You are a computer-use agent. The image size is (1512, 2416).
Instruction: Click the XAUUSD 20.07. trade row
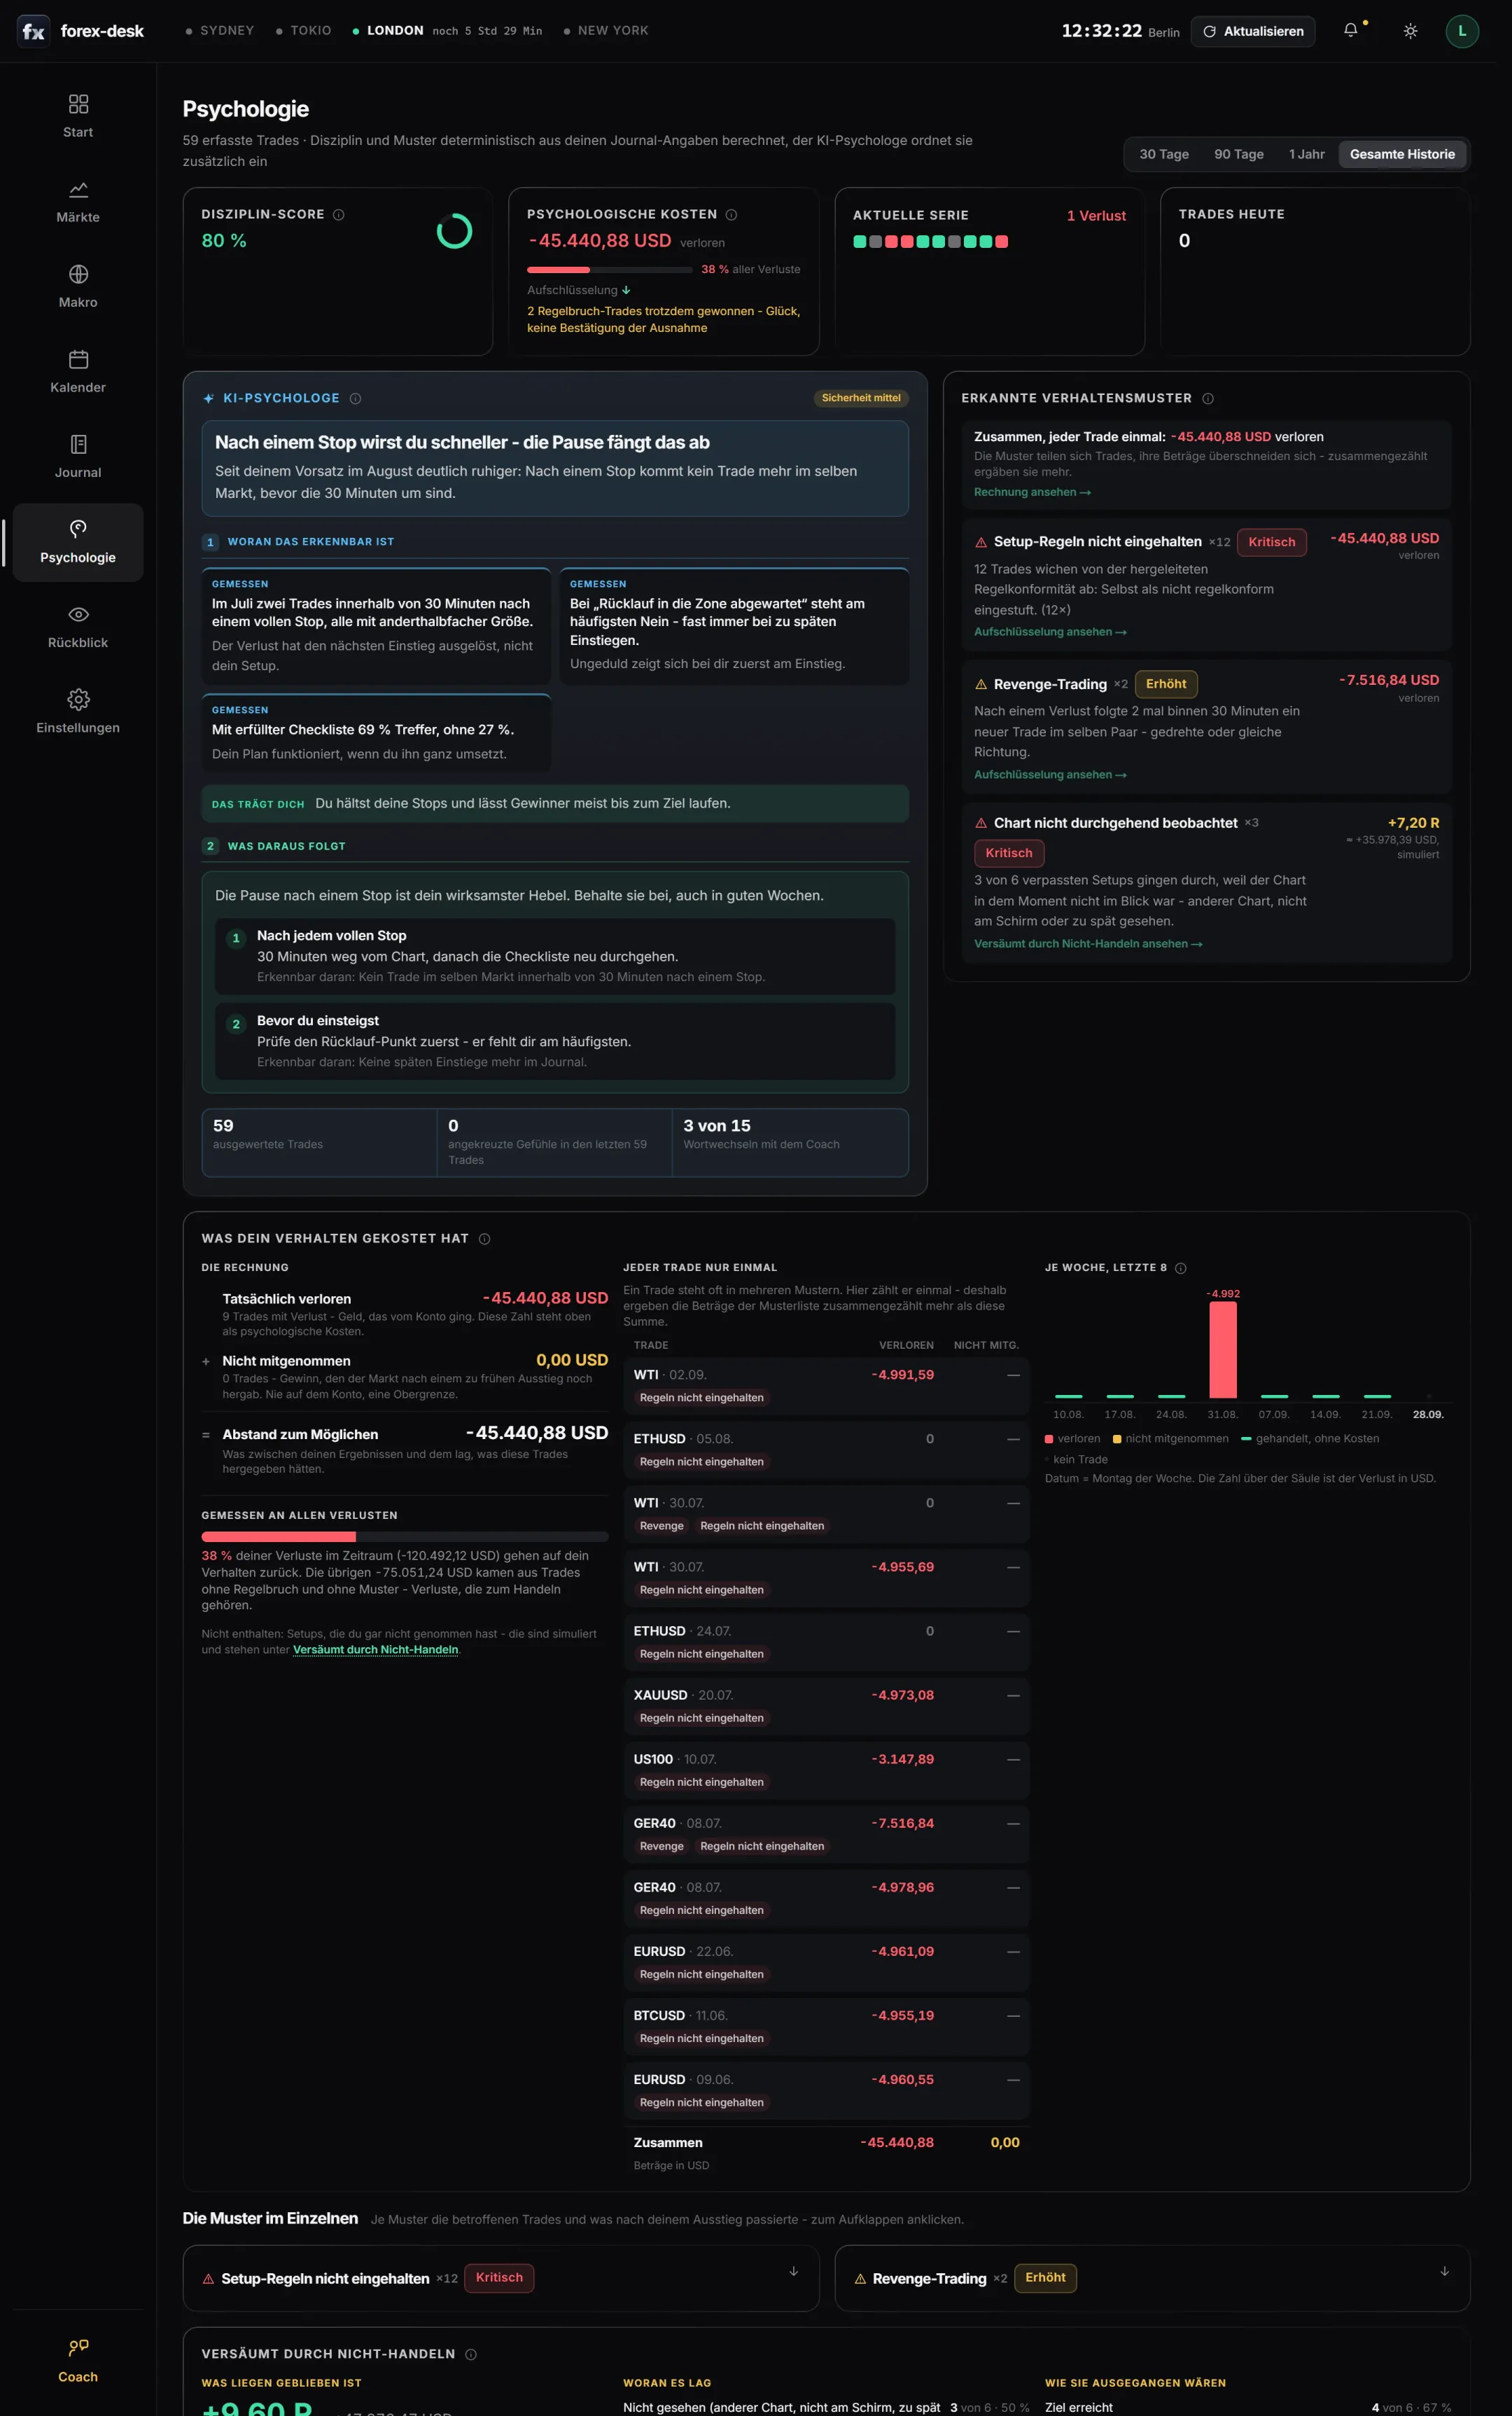tap(826, 1706)
